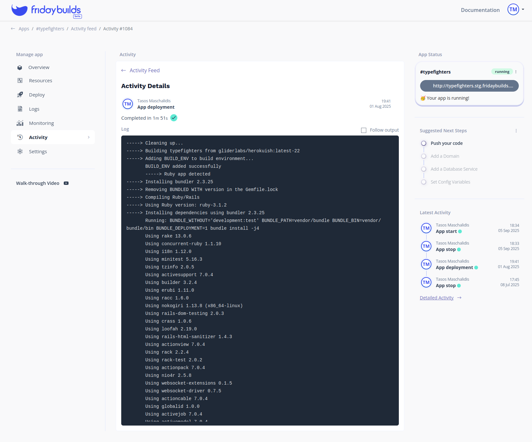Viewport: 532px width, 442px height.
Task: Open the Logs panel icon
Action: click(x=20, y=109)
